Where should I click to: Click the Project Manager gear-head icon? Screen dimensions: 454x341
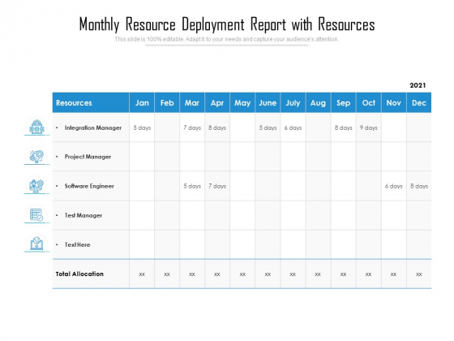[x=36, y=156]
